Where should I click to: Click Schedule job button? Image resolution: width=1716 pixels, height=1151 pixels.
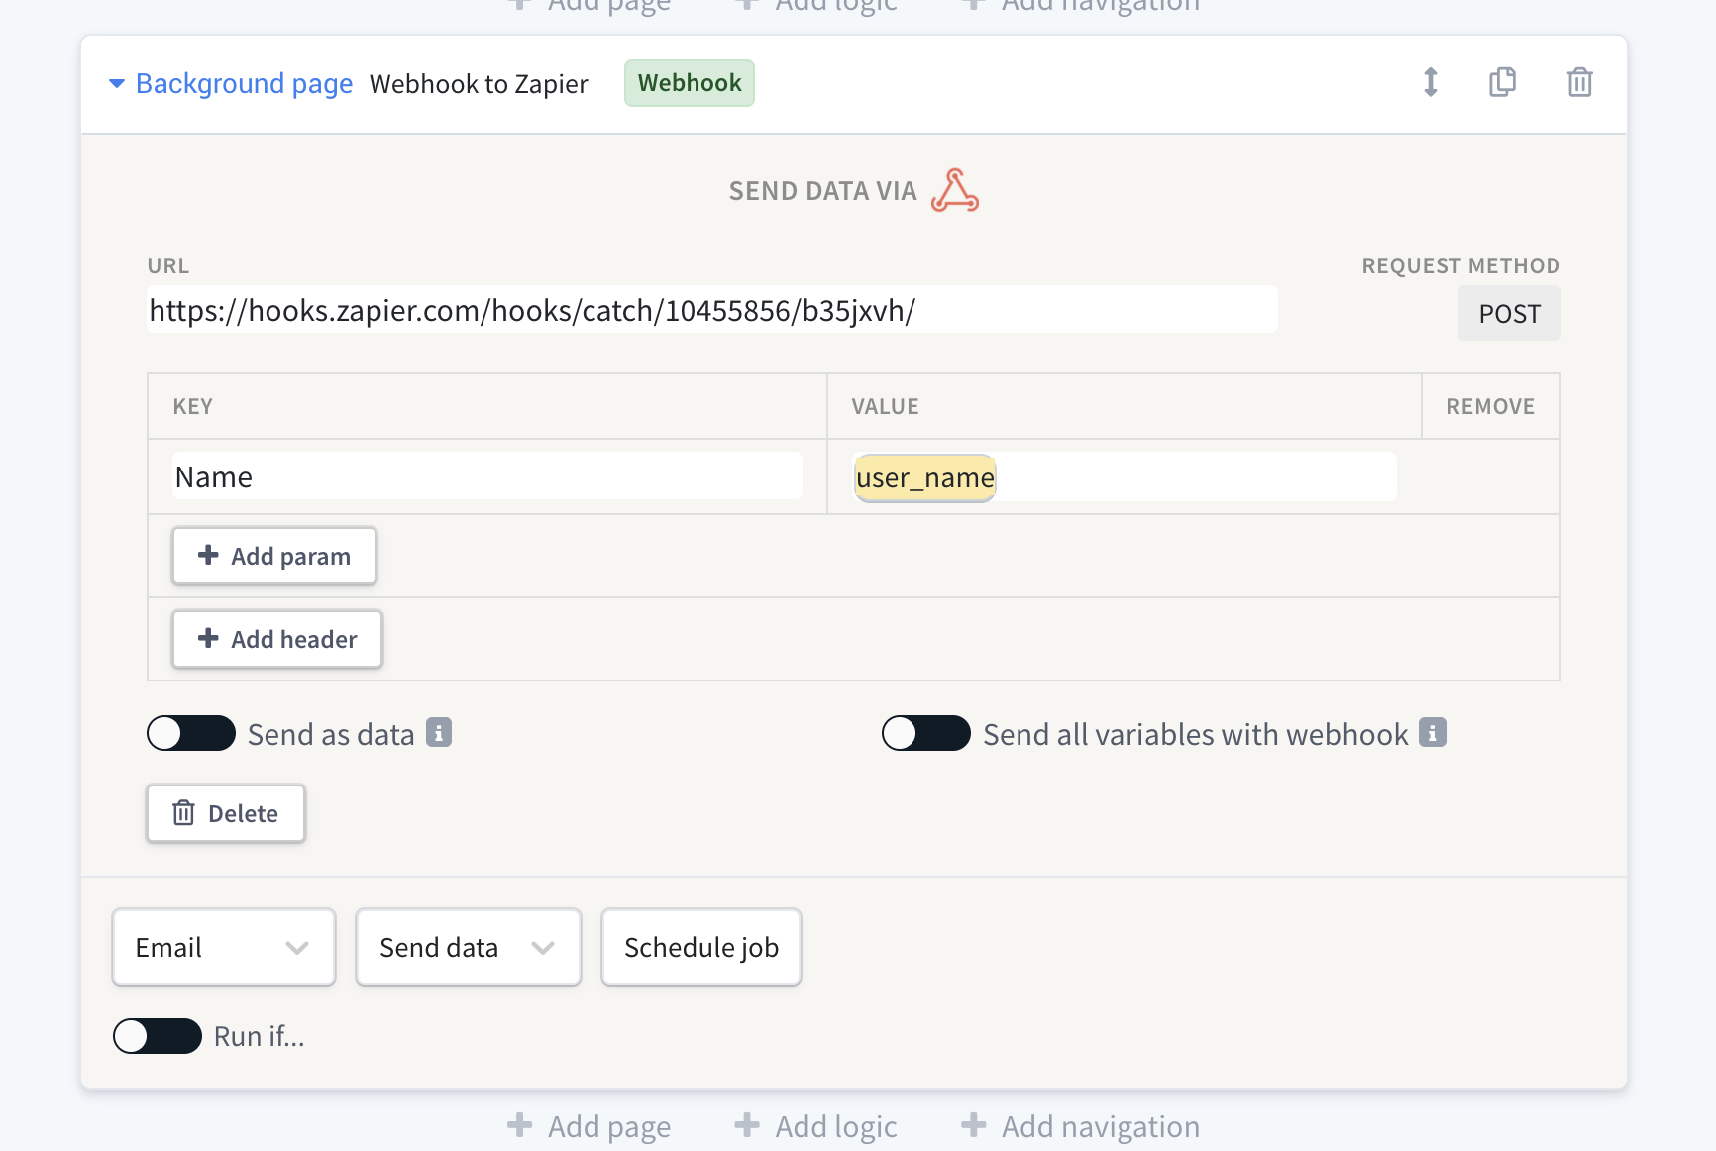701,947
